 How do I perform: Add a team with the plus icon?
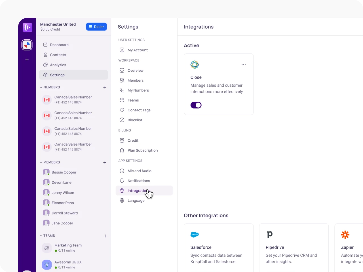click(105, 236)
